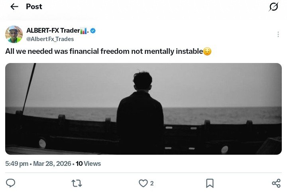Click the chart emoji beside the name
The image size is (287, 193).
[83, 31]
